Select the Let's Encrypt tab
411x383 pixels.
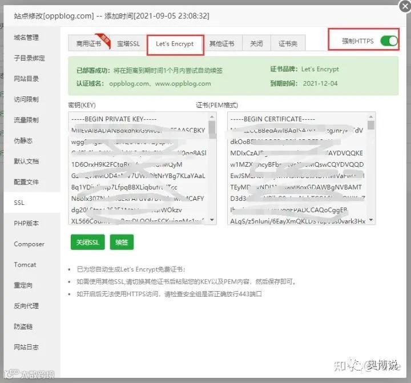click(x=175, y=44)
